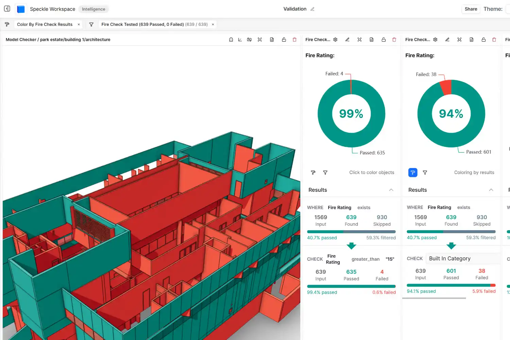
Task: Edit the Validation title with pencil icon
Action: click(312, 9)
